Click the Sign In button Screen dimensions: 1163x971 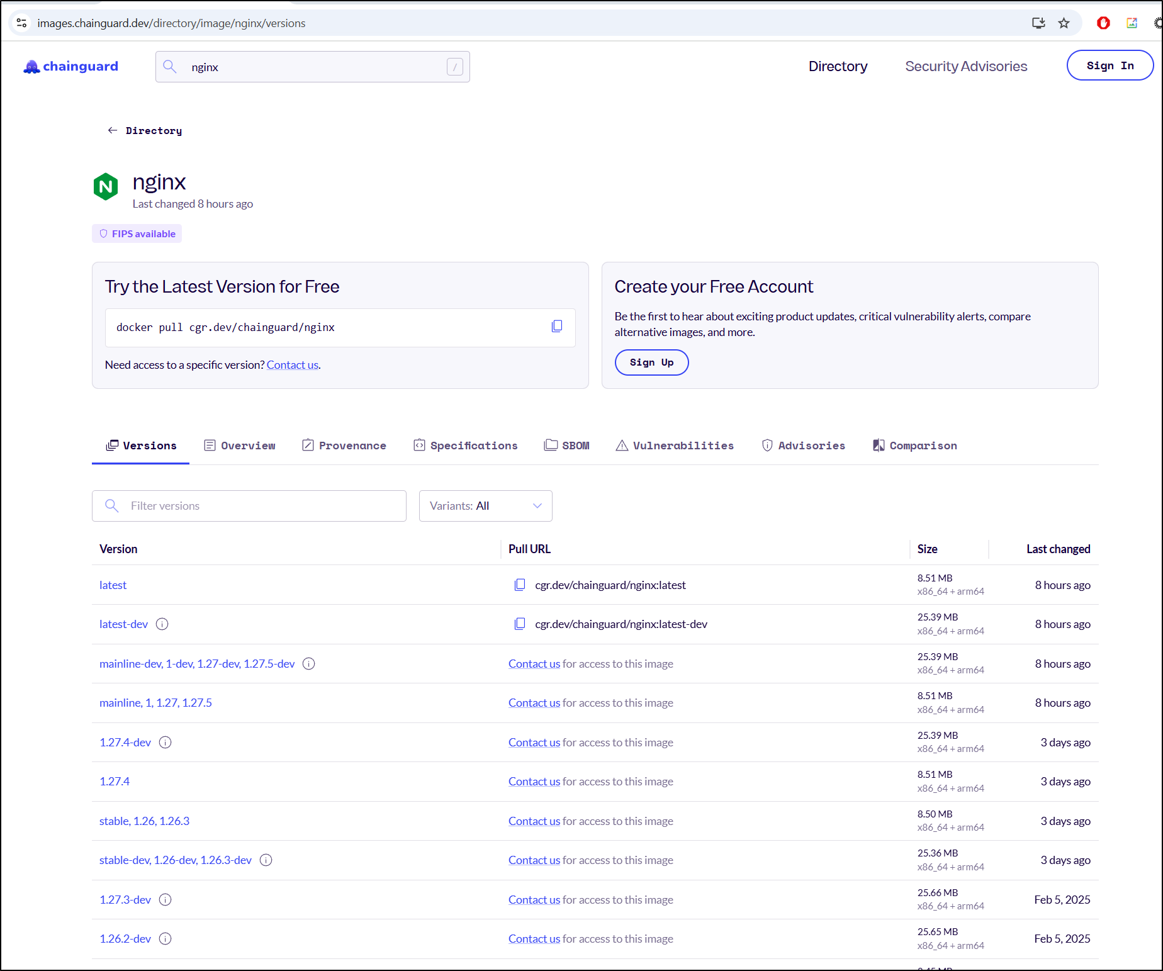tap(1110, 65)
